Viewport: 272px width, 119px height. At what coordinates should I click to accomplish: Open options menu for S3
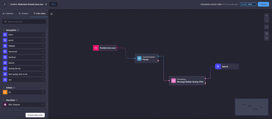[x=43, y=92]
